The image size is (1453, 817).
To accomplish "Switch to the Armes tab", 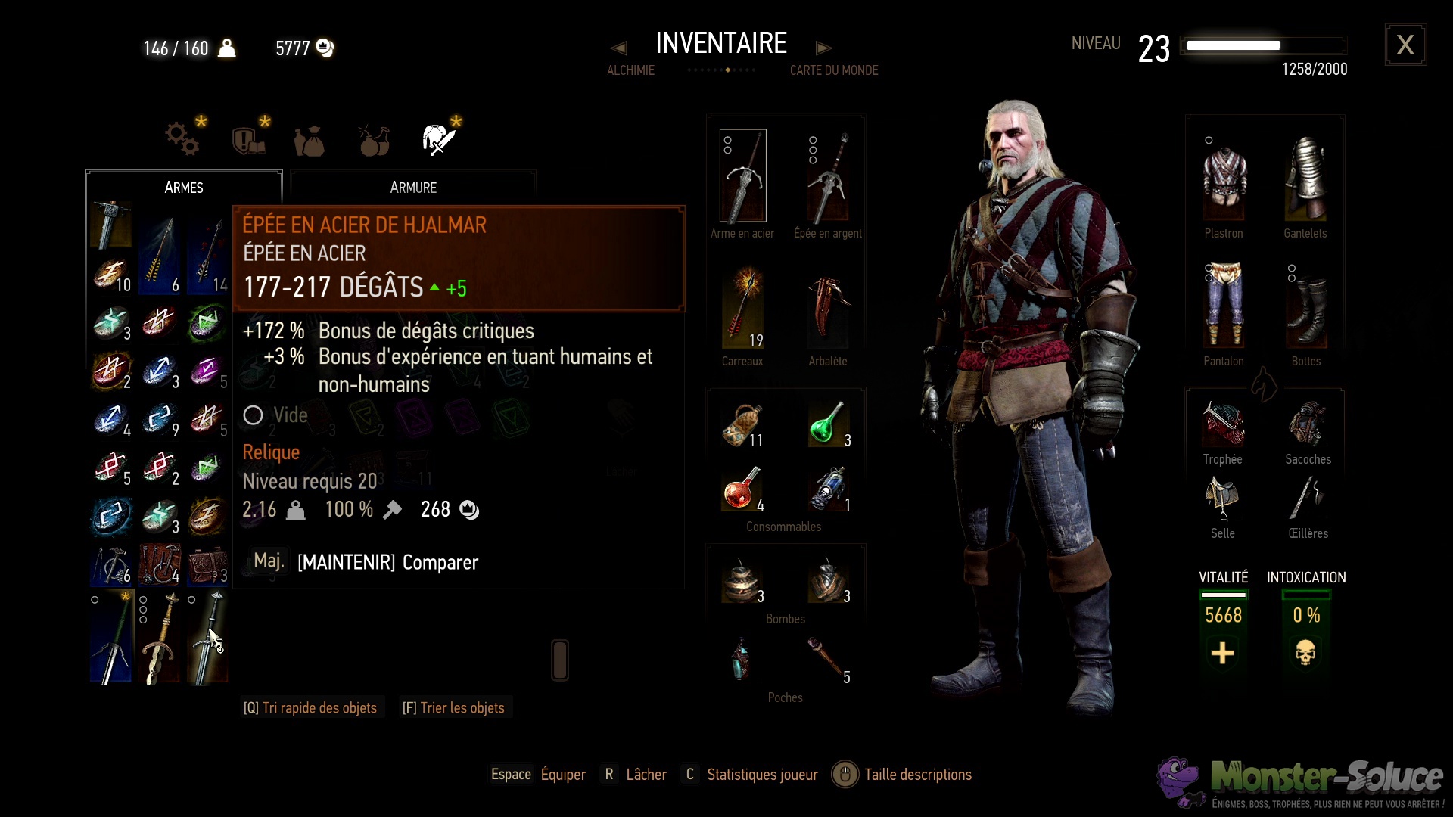I will pyautogui.click(x=184, y=187).
